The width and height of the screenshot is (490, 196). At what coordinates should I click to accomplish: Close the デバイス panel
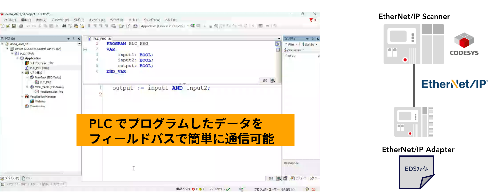coord(79,39)
